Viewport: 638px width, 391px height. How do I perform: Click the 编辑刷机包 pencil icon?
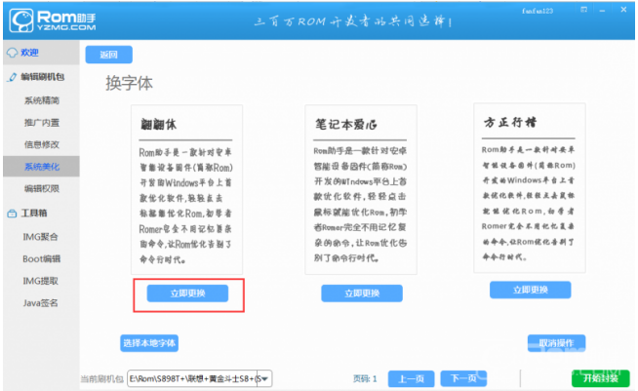click(13, 77)
